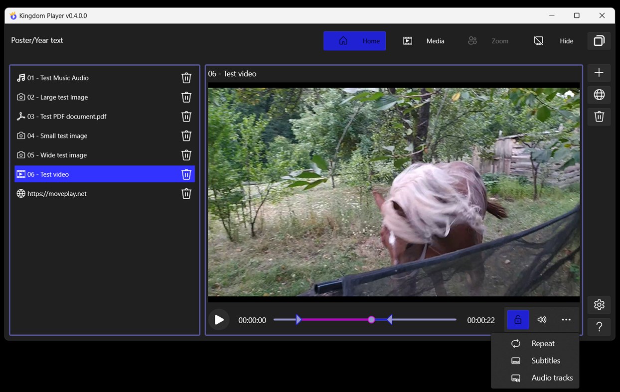
Task: Click the globe icon beside moveplay.net link
Action: (x=21, y=194)
